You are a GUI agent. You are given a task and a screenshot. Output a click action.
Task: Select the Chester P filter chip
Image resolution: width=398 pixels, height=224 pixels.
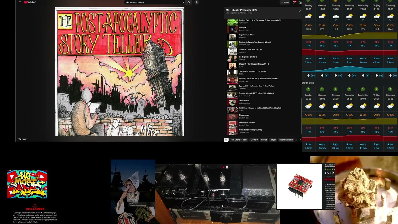[254, 140]
